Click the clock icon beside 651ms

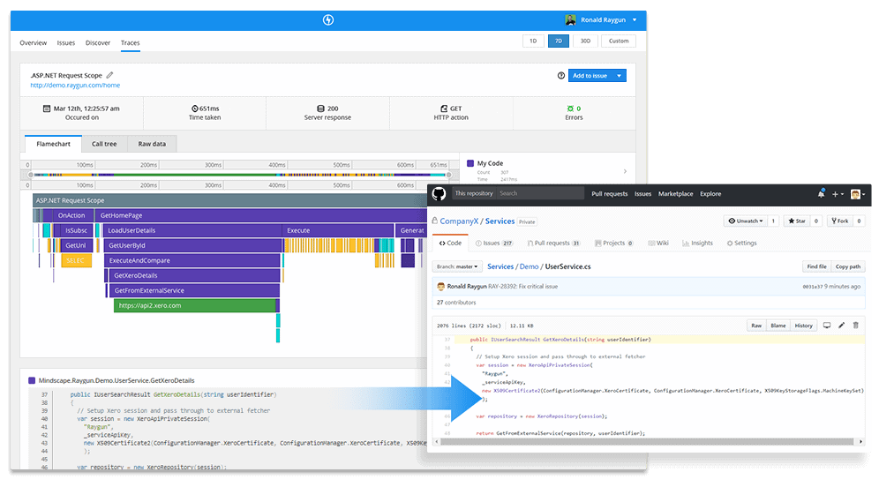point(195,109)
